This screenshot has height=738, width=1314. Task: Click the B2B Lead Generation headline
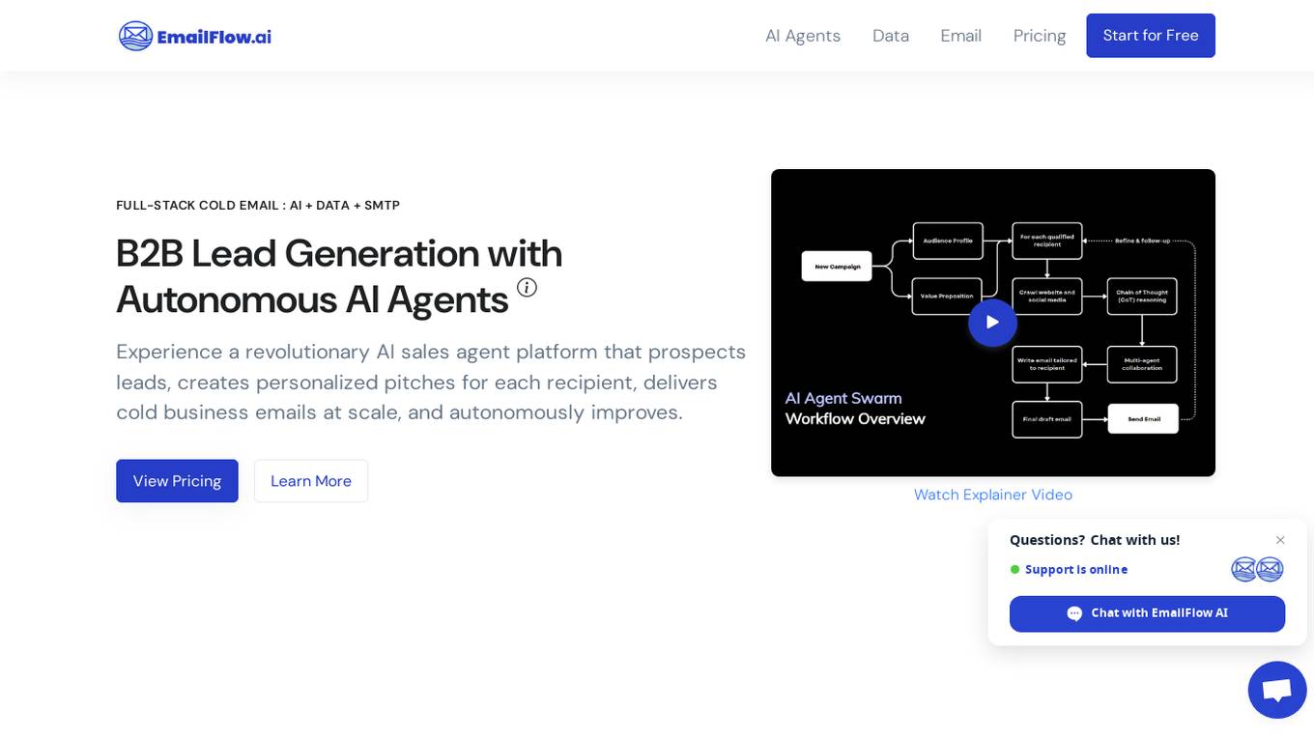339,276
